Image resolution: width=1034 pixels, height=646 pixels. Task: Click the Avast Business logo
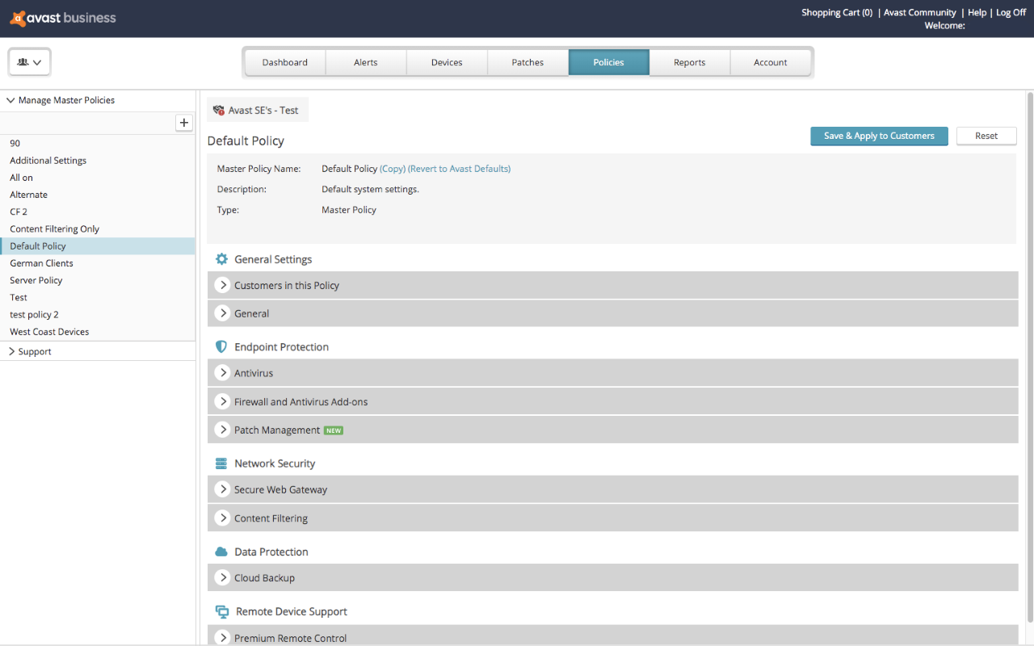[63, 18]
